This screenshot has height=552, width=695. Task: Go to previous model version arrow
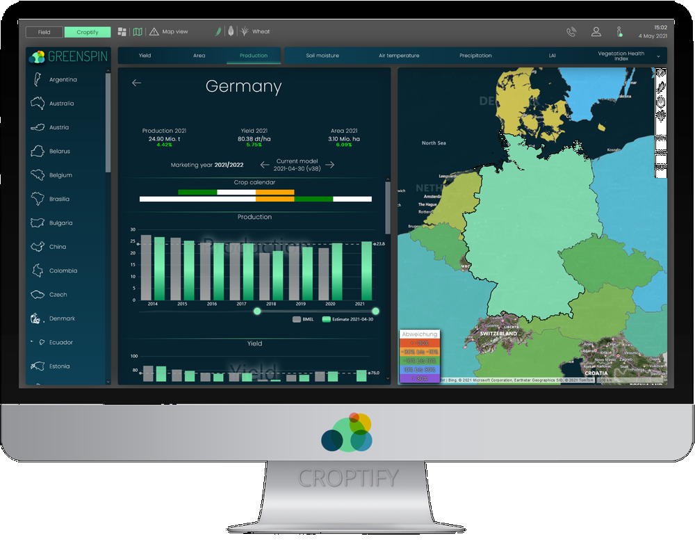(264, 165)
